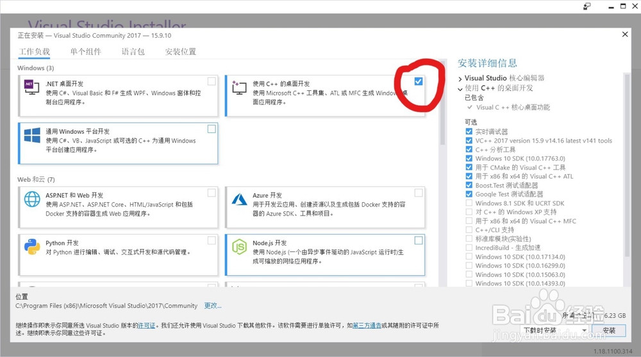
Task: Check C++/CLI 支持 component
Action: click(x=469, y=230)
